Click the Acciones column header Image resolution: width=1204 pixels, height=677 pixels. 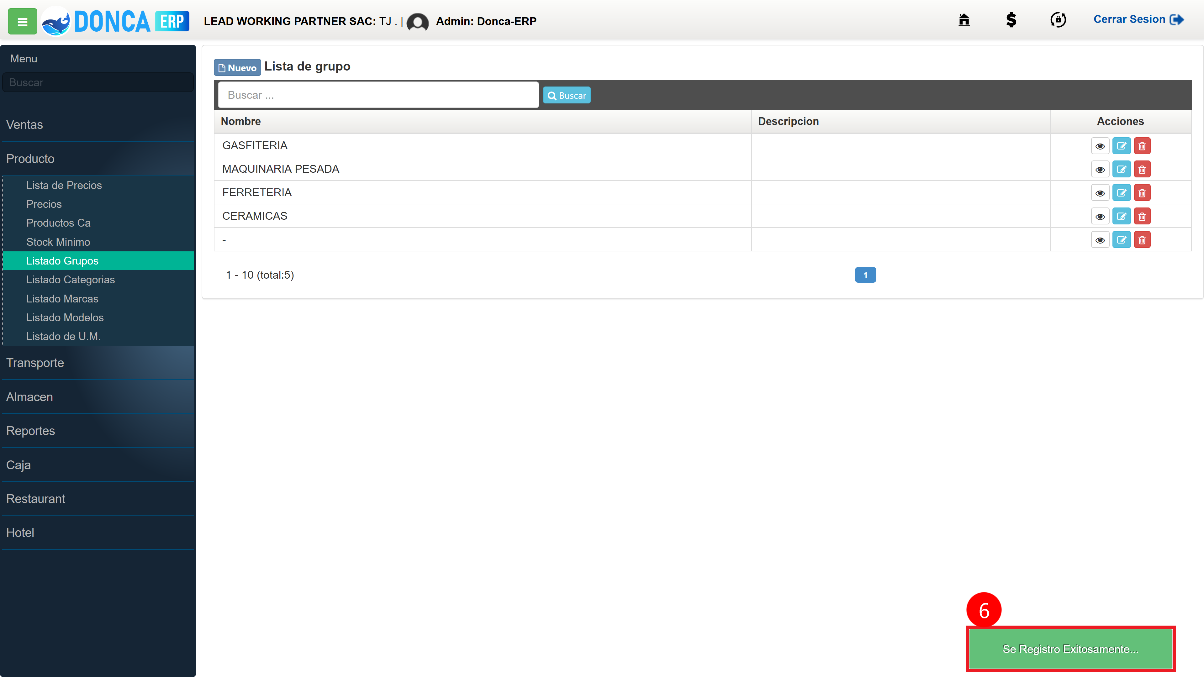[1120, 122]
